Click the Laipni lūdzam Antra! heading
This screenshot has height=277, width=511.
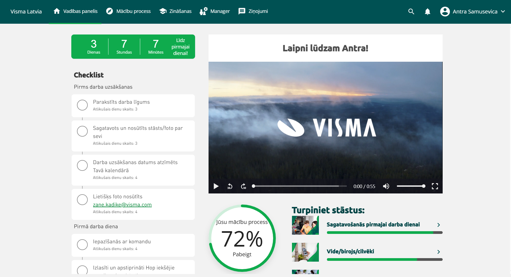tap(325, 48)
